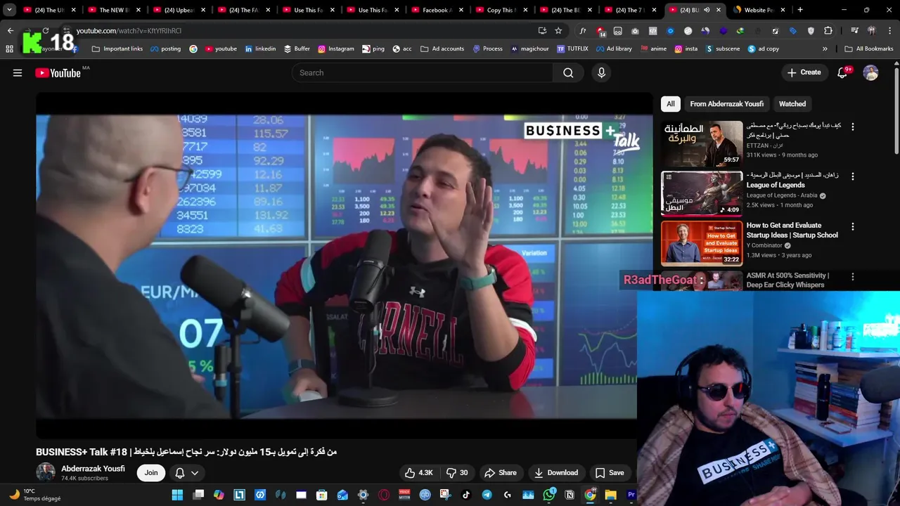Open TikTok from the taskbar
The image size is (900, 506).
point(466,495)
